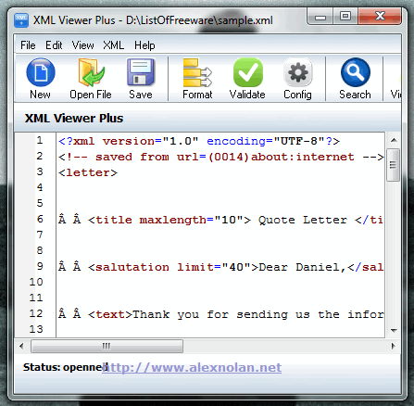
Task: Launch Search with magnifier icon
Action: click(x=356, y=72)
